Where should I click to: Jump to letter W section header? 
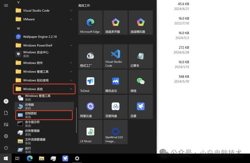[x=18, y=29]
